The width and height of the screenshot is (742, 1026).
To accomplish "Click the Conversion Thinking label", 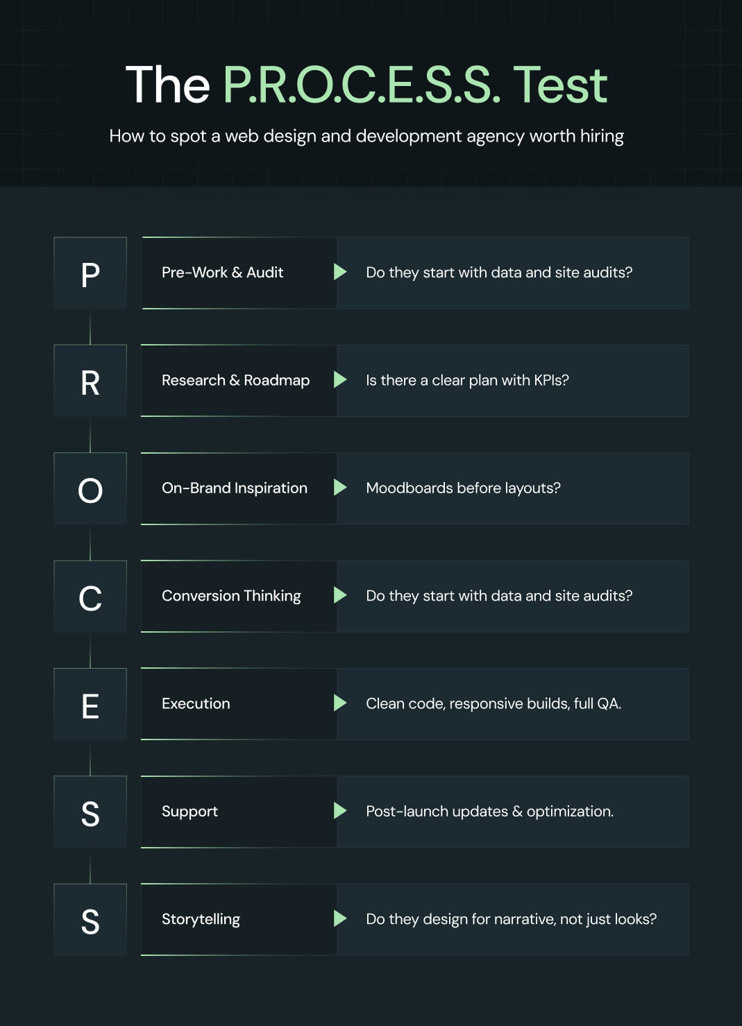I will [231, 596].
